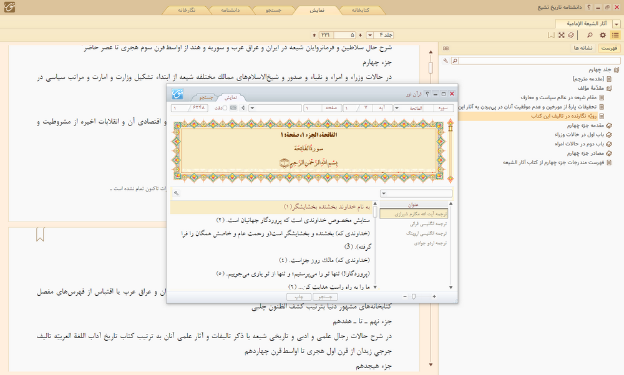Click the keyboard icon in Quran Noor toolbar

click(233, 108)
